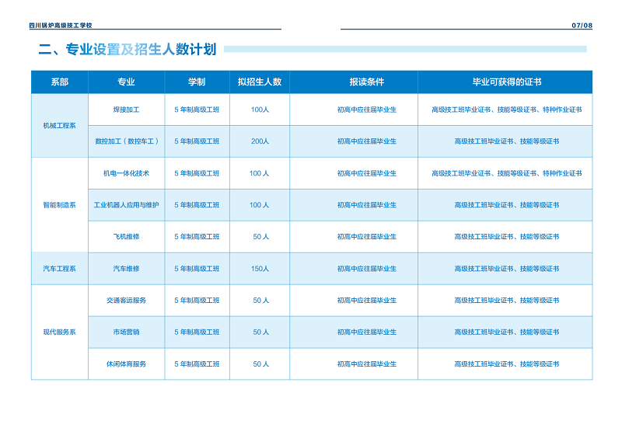Viewport: 622px width, 421px height.
Task: Click the 数控加工（数控车工）major cell
Action: 127,141
